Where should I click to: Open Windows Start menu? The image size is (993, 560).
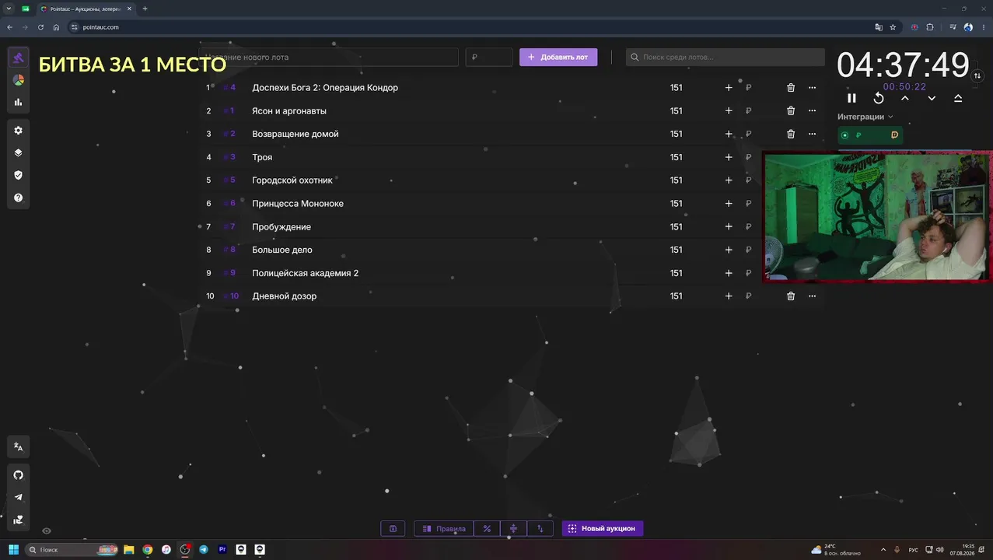point(13,549)
